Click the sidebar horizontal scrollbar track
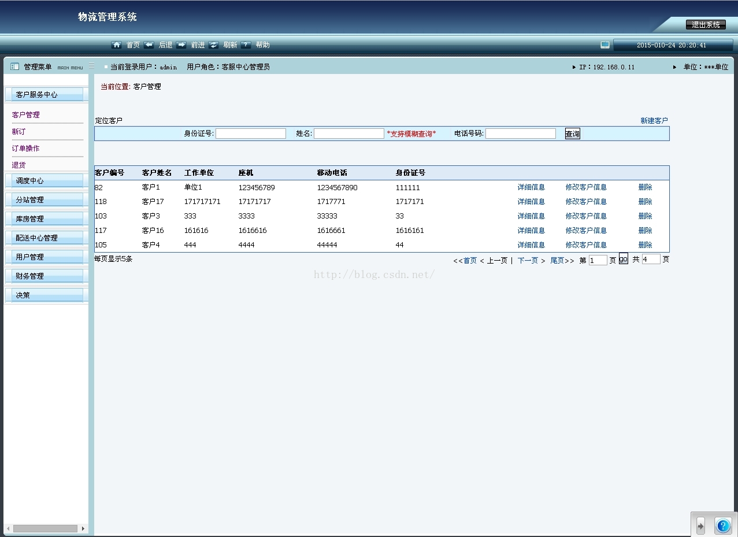The width and height of the screenshot is (738, 537). [x=46, y=528]
